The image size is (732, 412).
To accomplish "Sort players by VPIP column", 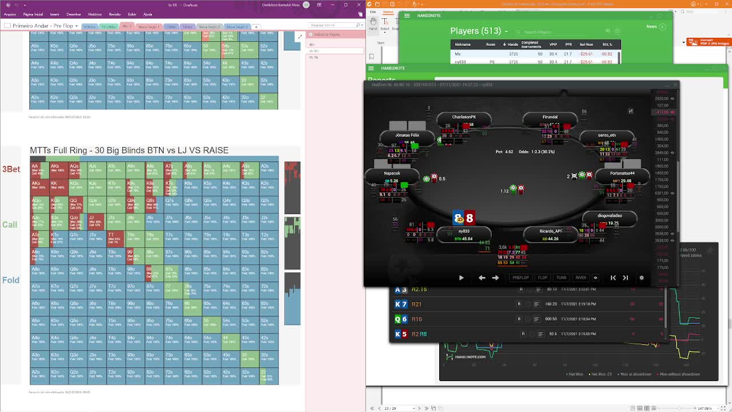I will point(553,45).
